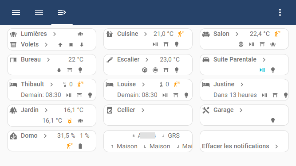The width and height of the screenshot is (296, 166).
Task: Expand the Justine room chevron
Action: pos(242,85)
